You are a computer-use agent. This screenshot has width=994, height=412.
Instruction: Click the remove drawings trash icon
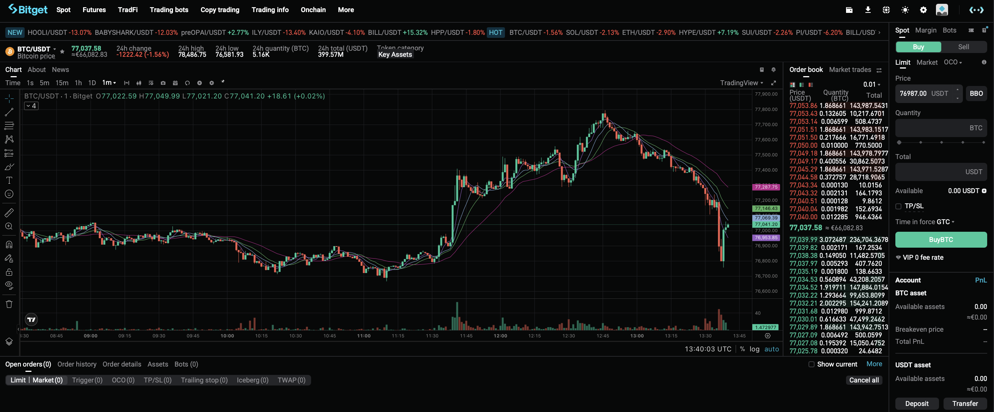coord(9,304)
